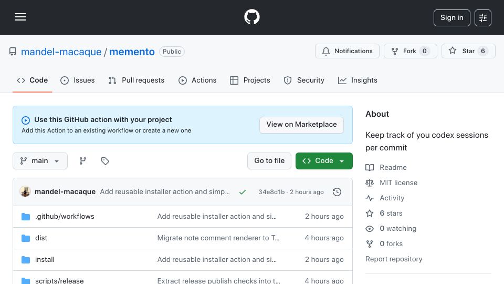Click the folder icon beside install
The width and height of the screenshot is (504, 284).
26,260
